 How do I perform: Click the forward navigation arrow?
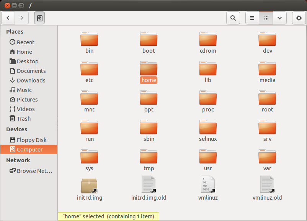(x=22, y=18)
